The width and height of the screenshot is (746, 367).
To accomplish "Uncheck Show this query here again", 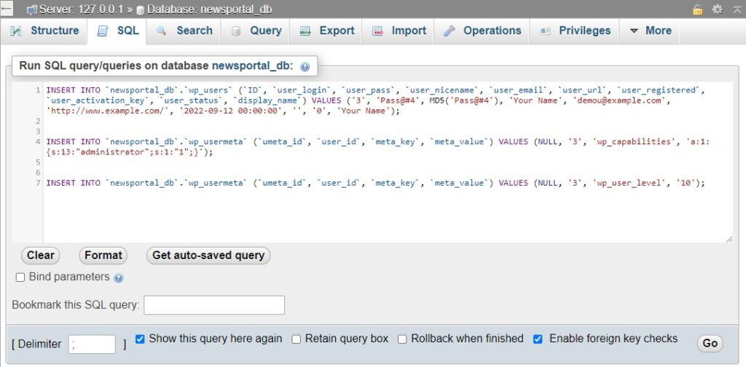I will 141,339.
